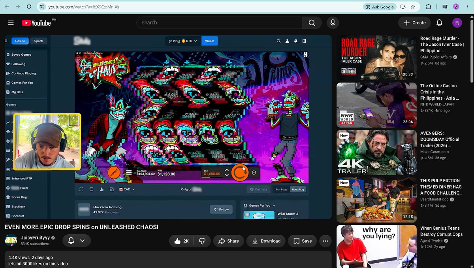The image size is (474, 268).
Task: Open the Chrome three-dot menu
Action: click(467, 7)
